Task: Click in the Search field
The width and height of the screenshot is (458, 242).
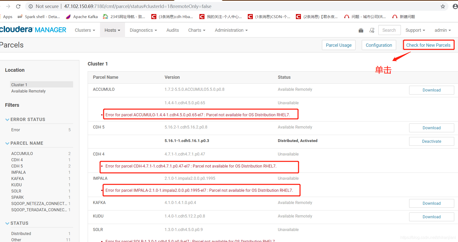Action: 389,30
